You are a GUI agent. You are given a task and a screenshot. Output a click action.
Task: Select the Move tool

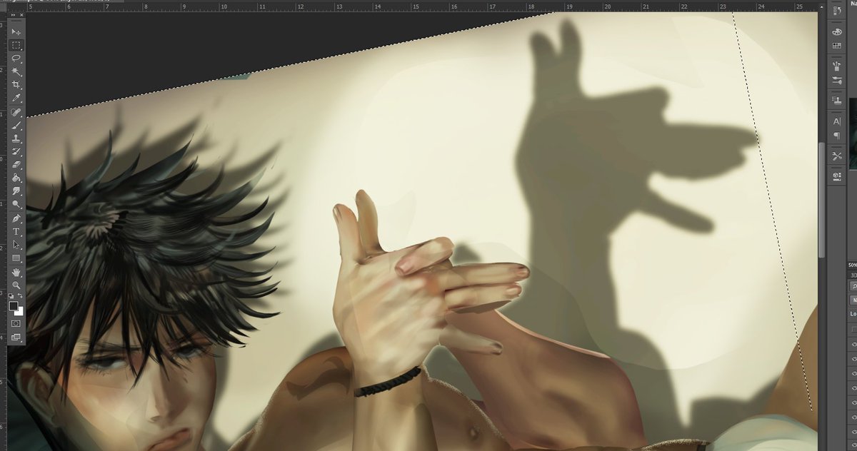click(16, 32)
